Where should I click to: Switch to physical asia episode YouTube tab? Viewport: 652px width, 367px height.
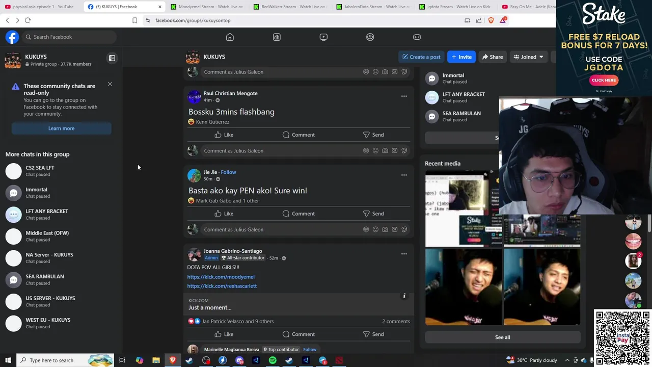point(40,7)
